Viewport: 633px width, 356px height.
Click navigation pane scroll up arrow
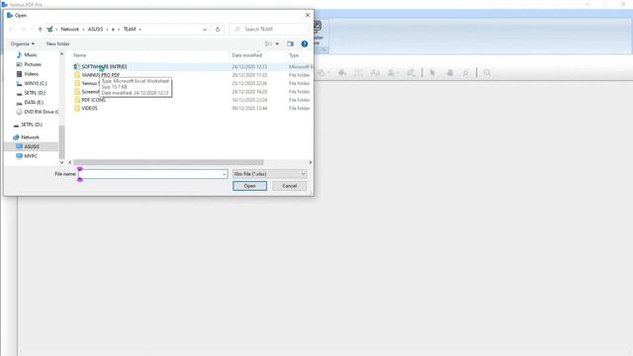click(x=61, y=53)
